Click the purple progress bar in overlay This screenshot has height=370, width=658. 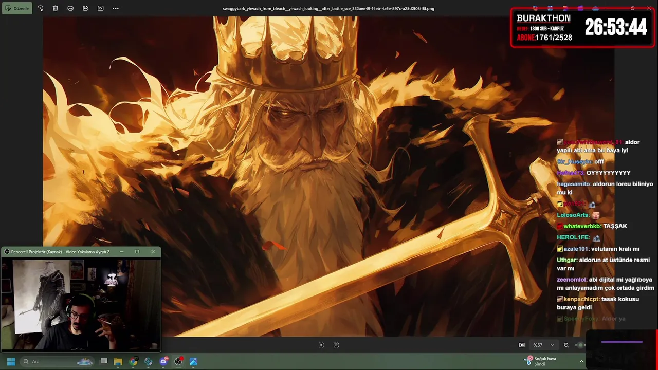click(x=622, y=342)
